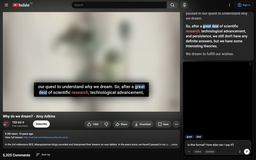The width and height of the screenshot is (256, 160).
Task: Open YouTube settings three-dot menu
Action: pyautogui.click(x=230, y=5)
